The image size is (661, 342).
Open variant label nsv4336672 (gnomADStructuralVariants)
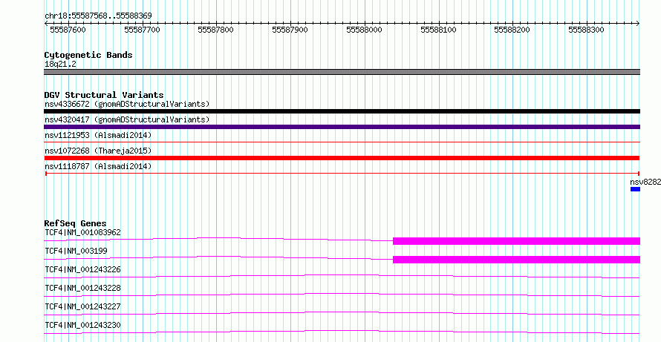(127, 104)
